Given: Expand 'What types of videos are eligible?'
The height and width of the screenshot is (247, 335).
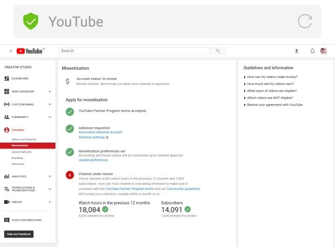Looking at the screenshot, I should tap(270, 91).
